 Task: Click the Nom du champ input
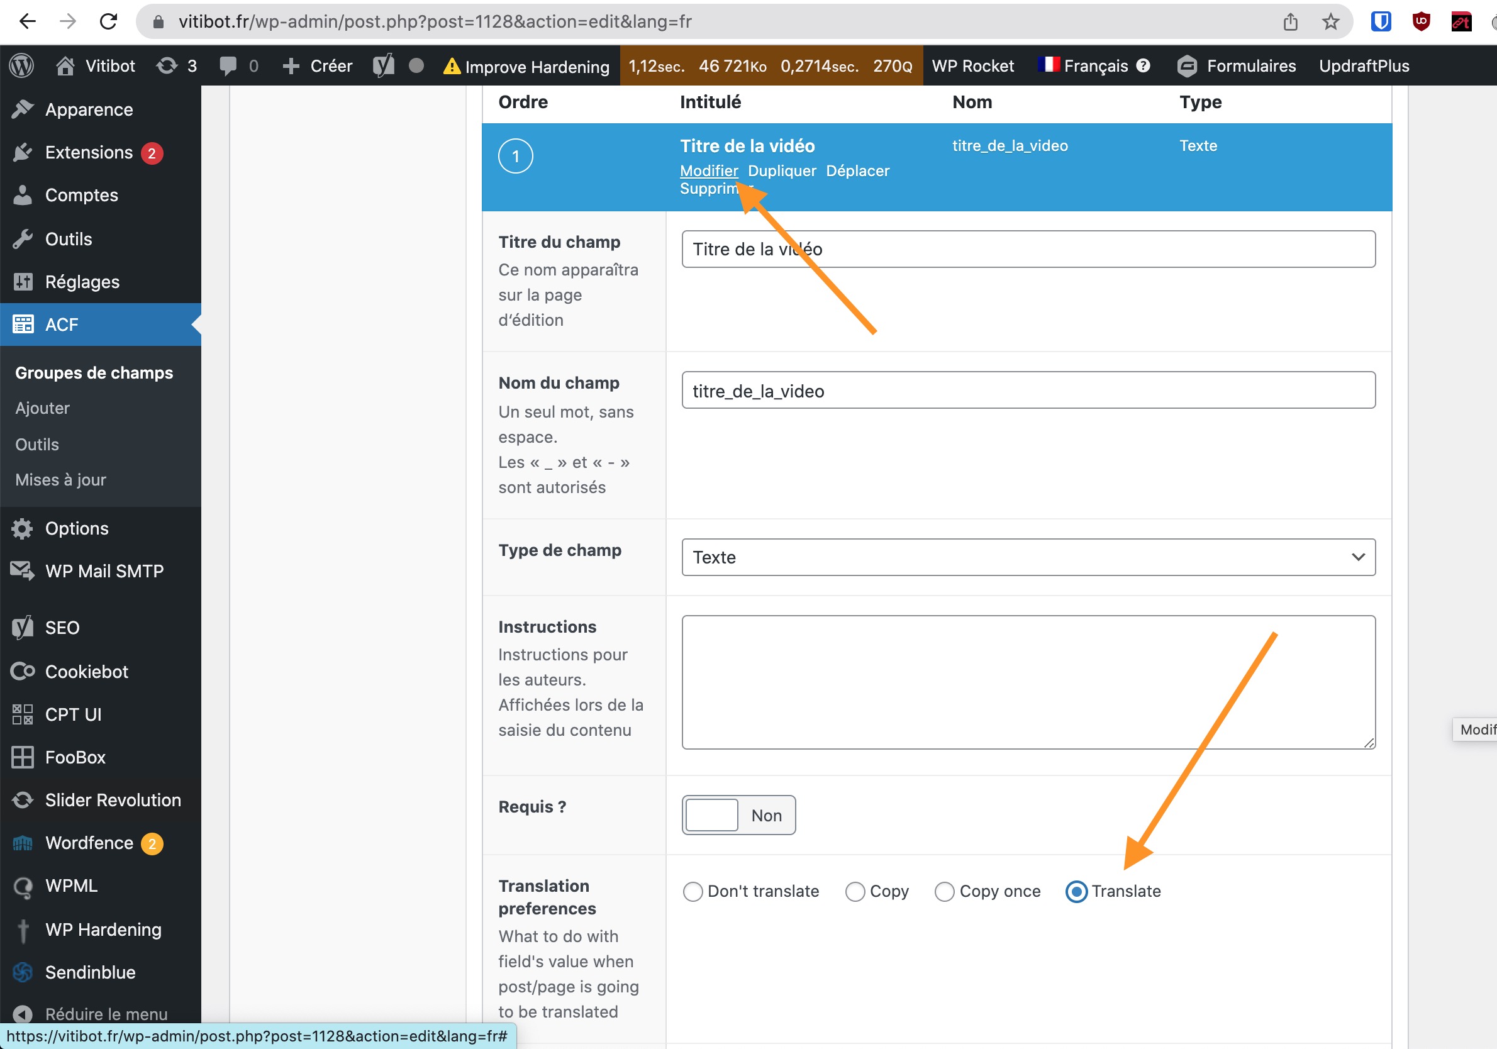1028,391
